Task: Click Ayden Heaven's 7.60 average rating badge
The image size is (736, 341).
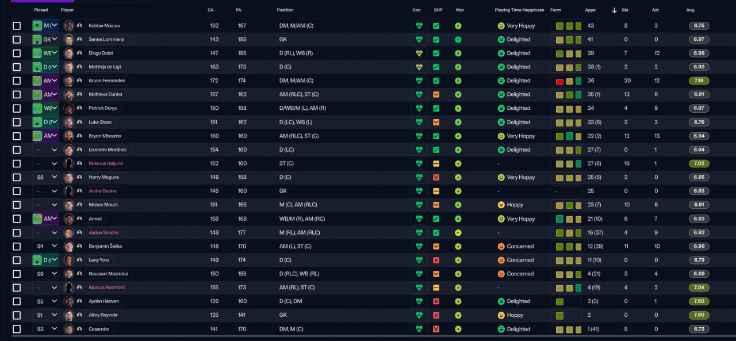Action: (x=699, y=302)
